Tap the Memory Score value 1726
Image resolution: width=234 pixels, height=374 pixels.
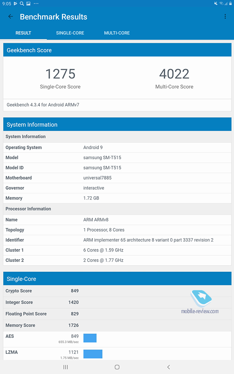74,325
